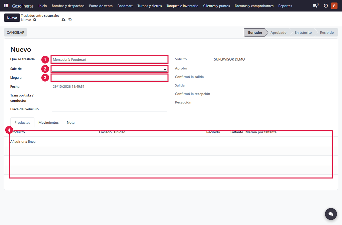Focus the Qué se traslada field

tap(110, 59)
